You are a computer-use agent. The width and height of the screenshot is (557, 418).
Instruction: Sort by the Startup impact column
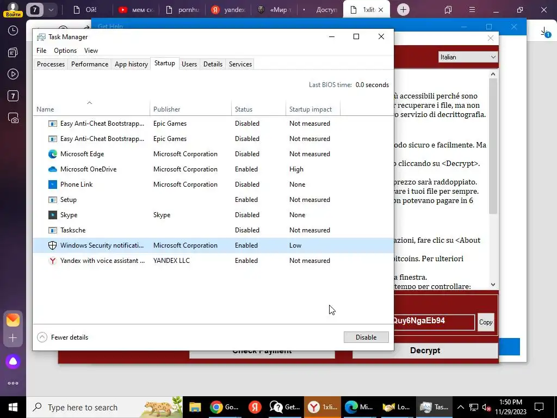pyautogui.click(x=313, y=109)
